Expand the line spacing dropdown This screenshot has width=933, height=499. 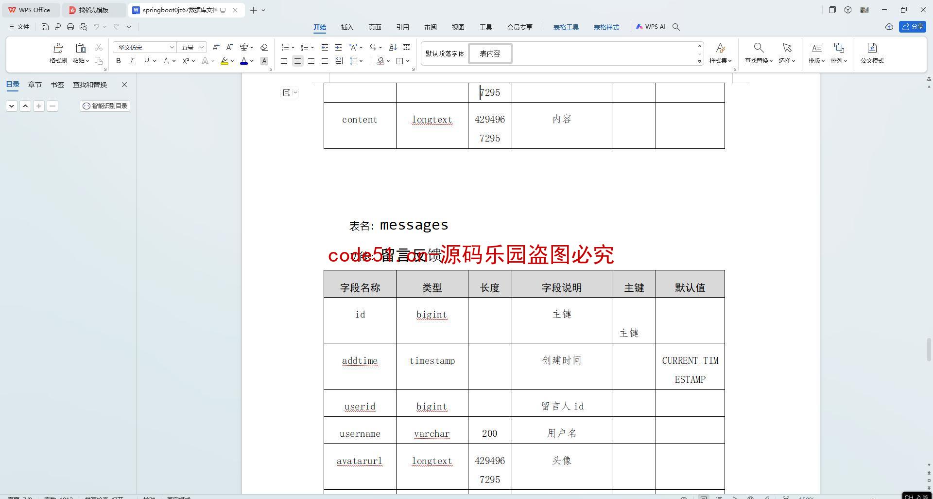tap(362, 61)
